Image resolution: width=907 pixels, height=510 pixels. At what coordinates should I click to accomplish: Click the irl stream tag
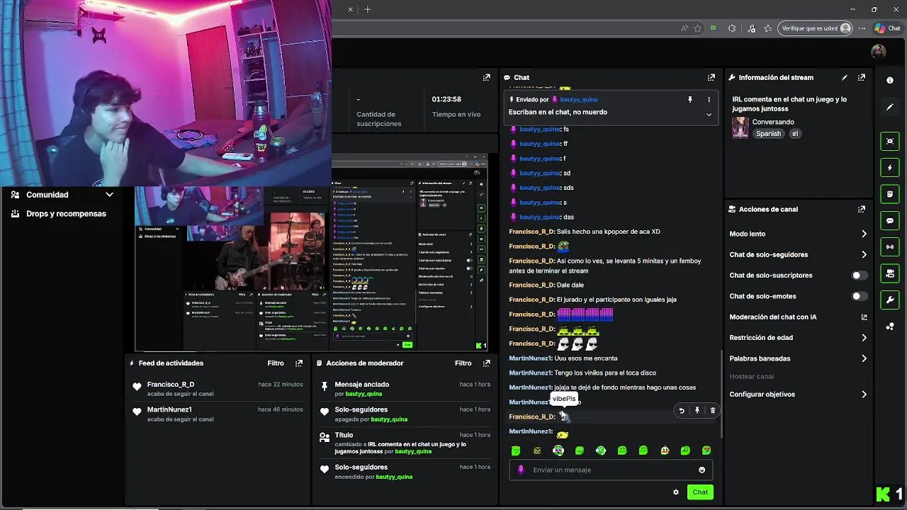point(795,134)
